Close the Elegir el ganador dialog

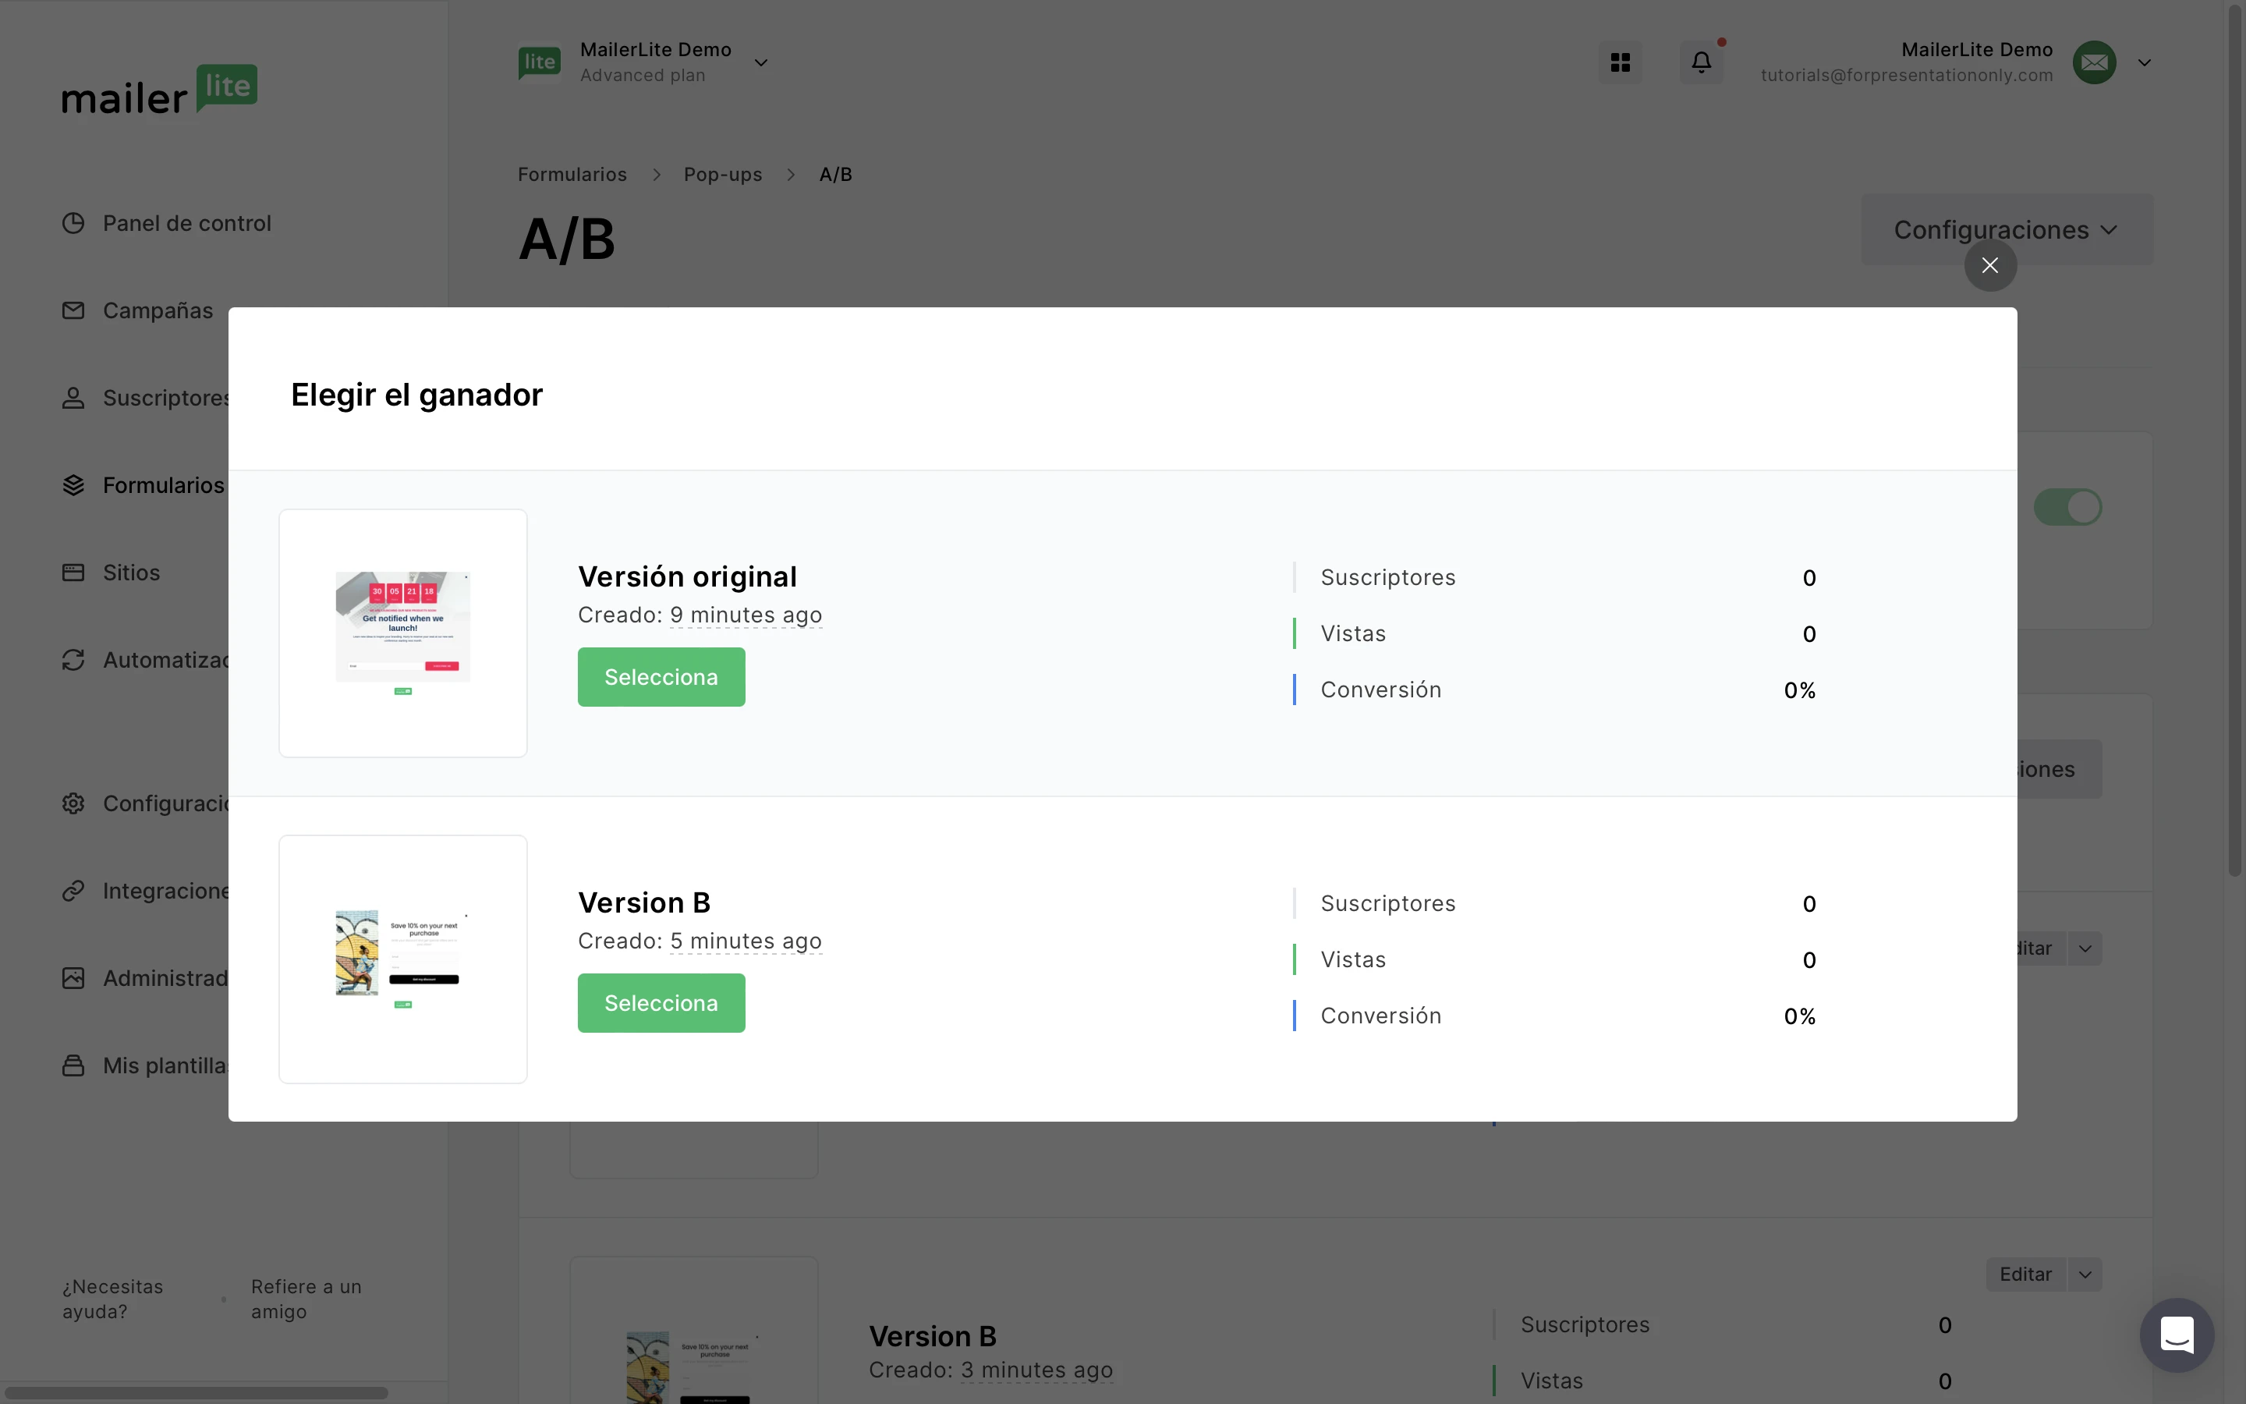click(x=1989, y=265)
